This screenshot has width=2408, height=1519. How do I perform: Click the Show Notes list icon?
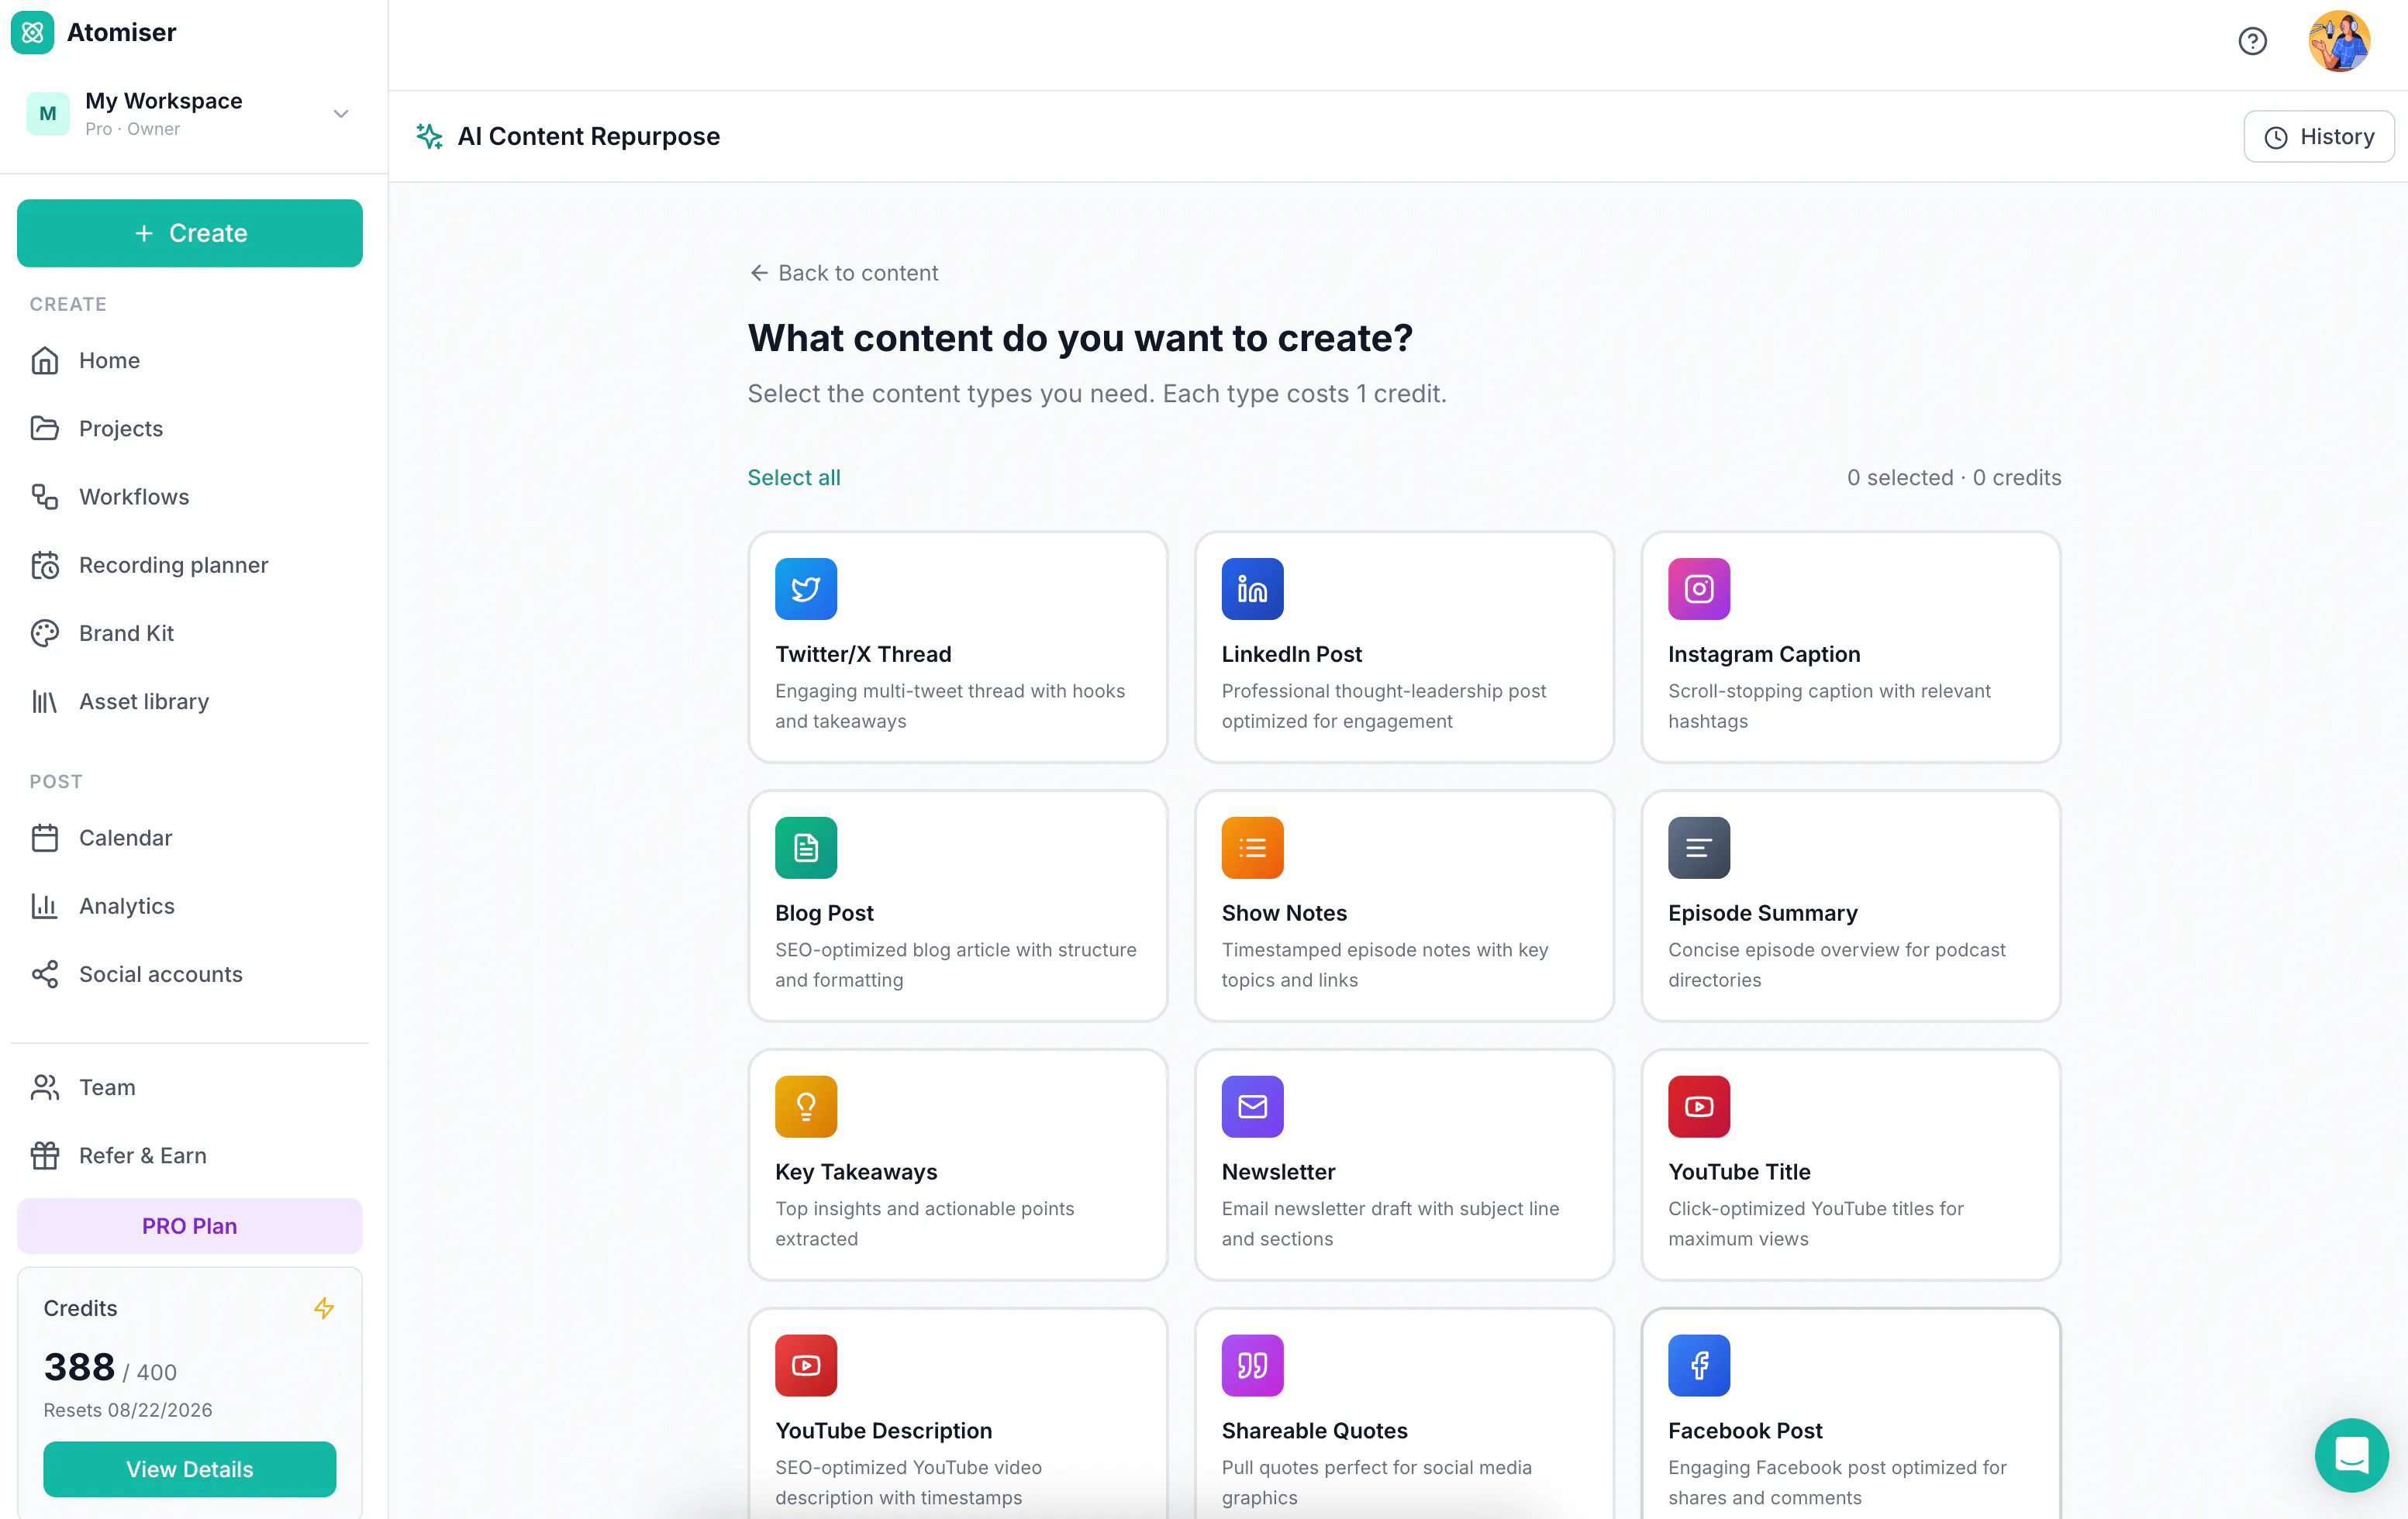pos(1252,847)
